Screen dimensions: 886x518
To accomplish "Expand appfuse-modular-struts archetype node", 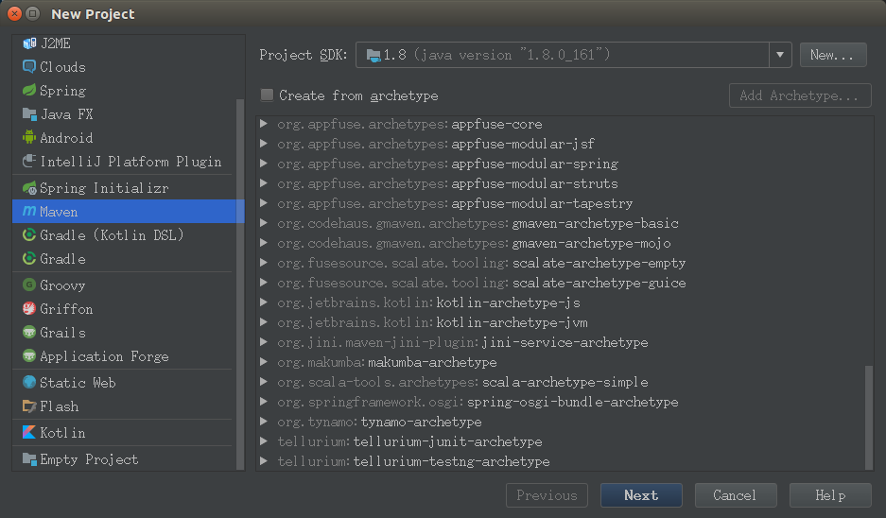I will [x=264, y=183].
